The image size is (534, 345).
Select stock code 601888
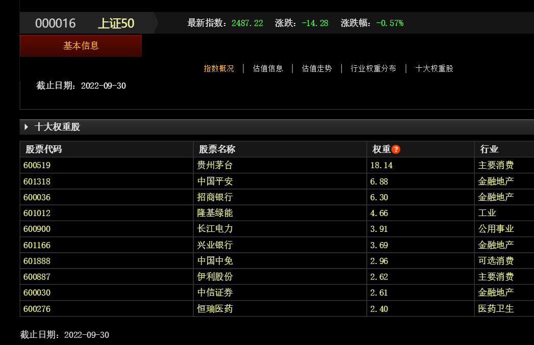click(37, 261)
